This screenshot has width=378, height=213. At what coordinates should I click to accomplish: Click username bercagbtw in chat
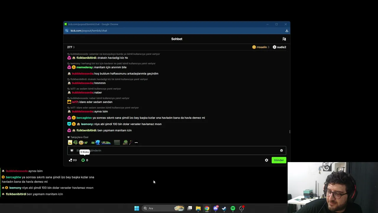(x=84, y=118)
